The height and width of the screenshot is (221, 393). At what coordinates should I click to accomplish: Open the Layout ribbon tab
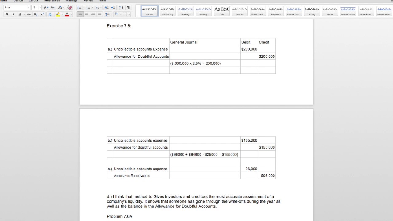click(33, 1)
